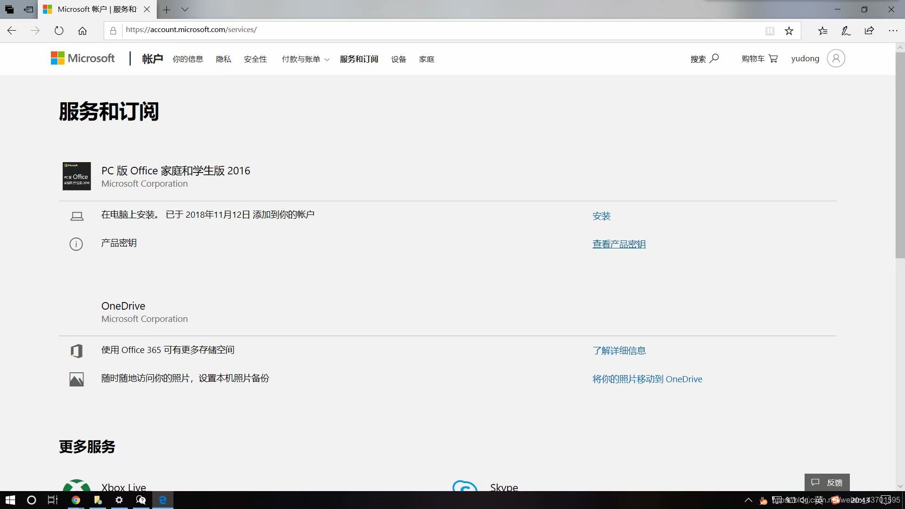Refresh the page with reload icon
This screenshot has height=509, width=905.
tap(59, 31)
